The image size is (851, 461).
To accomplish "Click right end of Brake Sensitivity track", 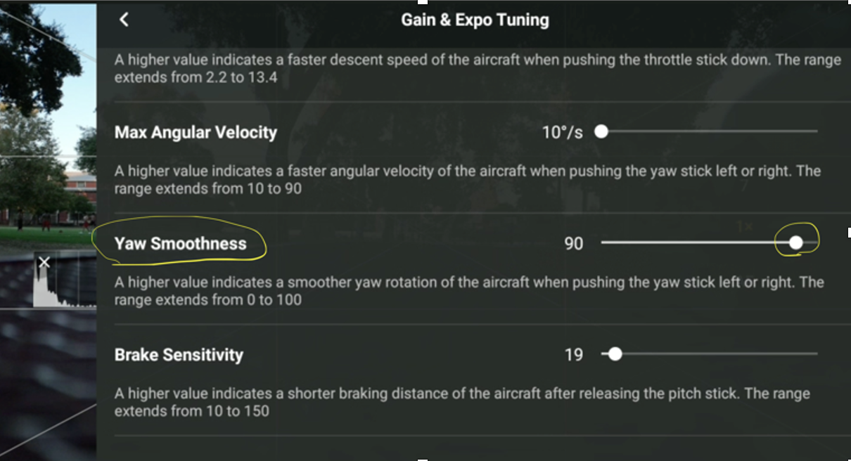I will tap(816, 354).
